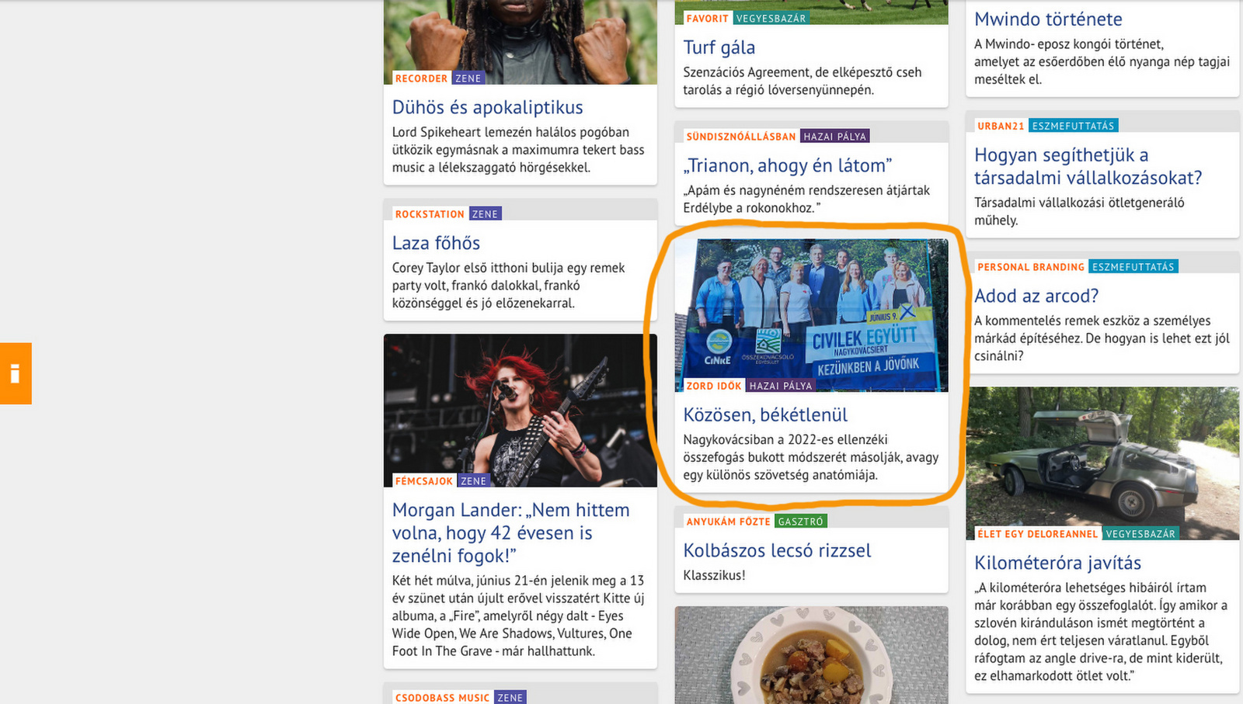Select the ZENE tag next to ROCKSTATION
The width and height of the screenshot is (1243, 704).
pyautogui.click(x=486, y=214)
